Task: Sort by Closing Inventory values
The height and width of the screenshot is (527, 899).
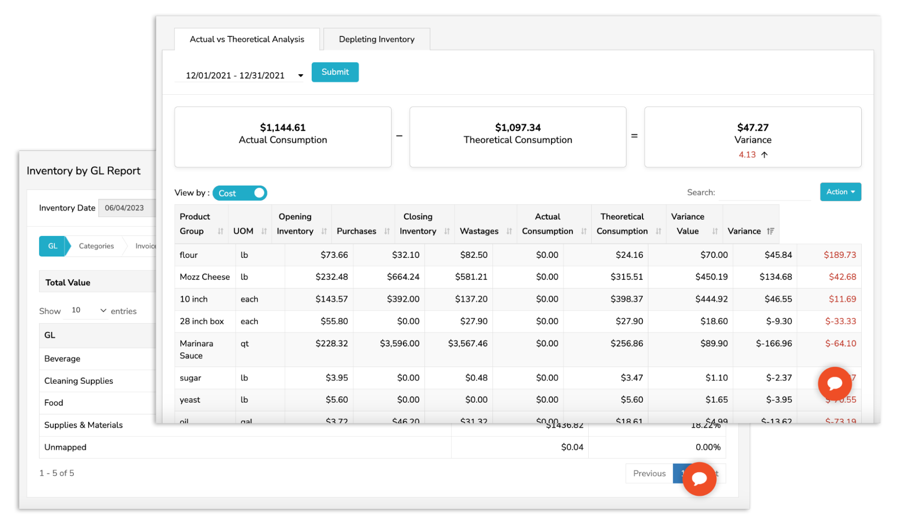Action: click(x=447, y=231)
